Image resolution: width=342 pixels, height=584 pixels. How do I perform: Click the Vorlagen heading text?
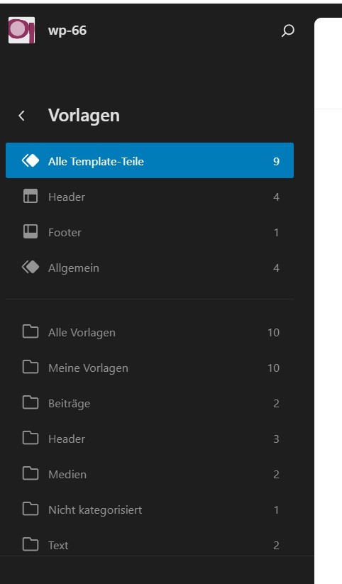coord(84,116)
